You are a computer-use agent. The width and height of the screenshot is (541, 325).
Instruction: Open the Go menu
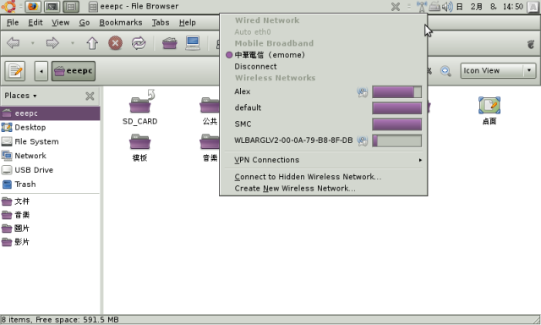(x=85, y=23)
